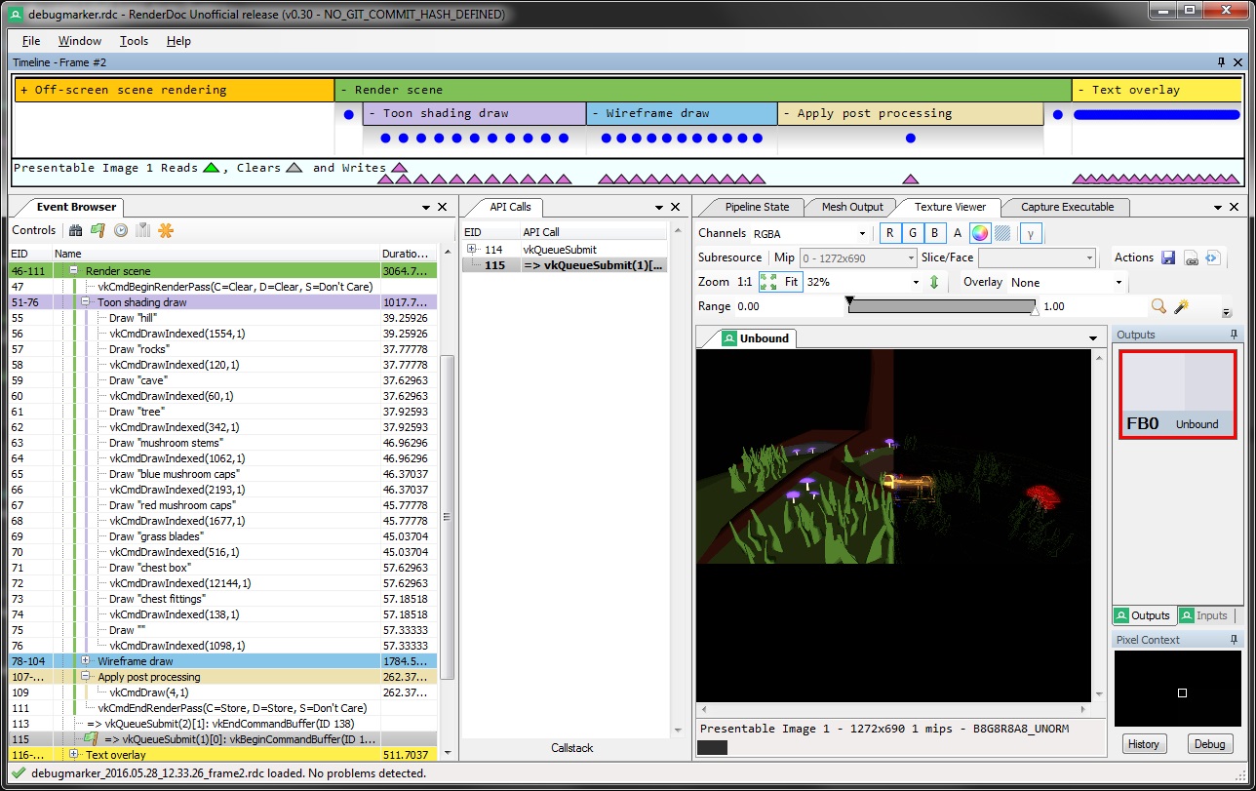Open the Tools menu
The width and height of the screenshot is (1256, 791).
pyautogui.click(x=134, y=41)
